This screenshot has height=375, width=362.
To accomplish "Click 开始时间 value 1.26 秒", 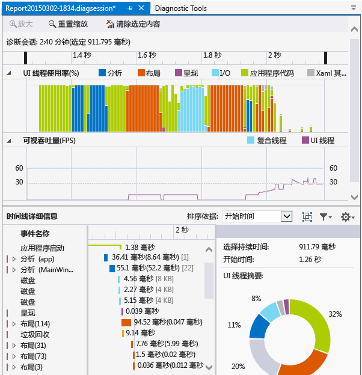I will (x=310, y=260).
